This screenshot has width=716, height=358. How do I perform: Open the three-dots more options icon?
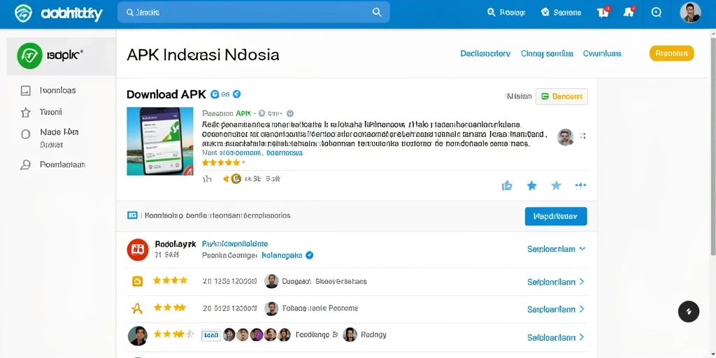580,185
